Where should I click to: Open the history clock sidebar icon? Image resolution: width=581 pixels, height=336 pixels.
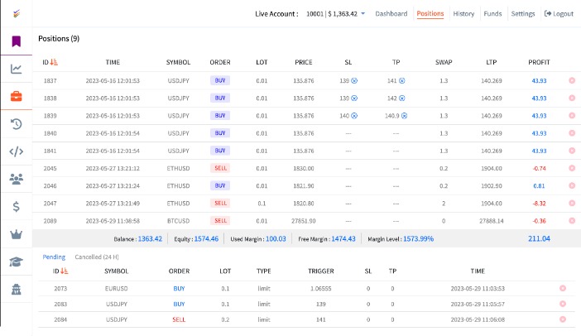click(17, 124)
